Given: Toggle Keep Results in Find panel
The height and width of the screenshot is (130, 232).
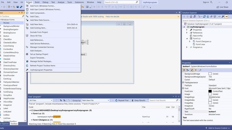Looking at the screenshot, I should tap(138, 100).
